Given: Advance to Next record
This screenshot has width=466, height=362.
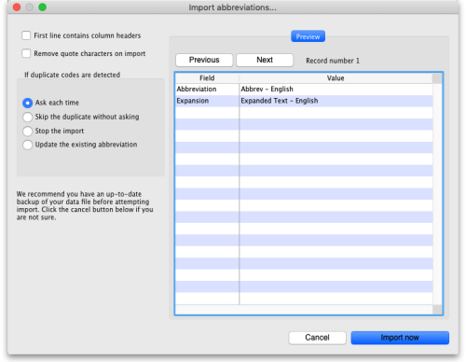Looking at the screenshot, I should point(265,60).
